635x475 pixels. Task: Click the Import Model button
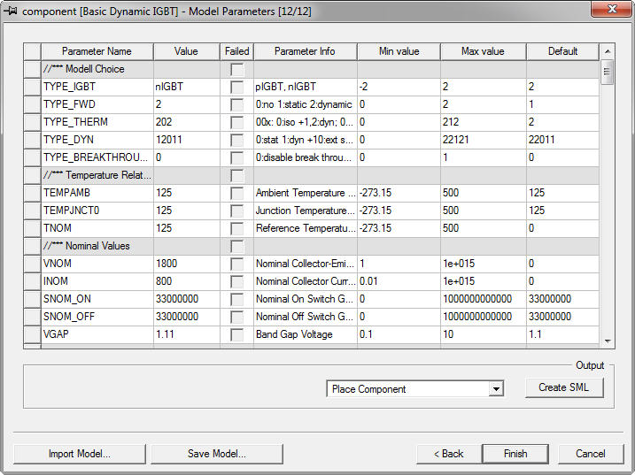79,454
